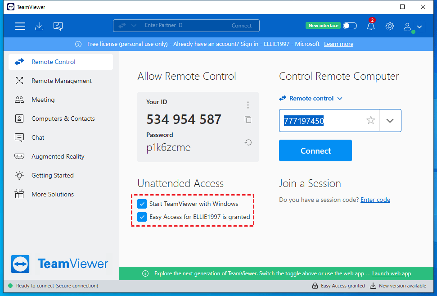Open the three-dot options beside Your ID
Viewport: 437px width, 296px height.
pyautogui.click(x=248, y=105)
